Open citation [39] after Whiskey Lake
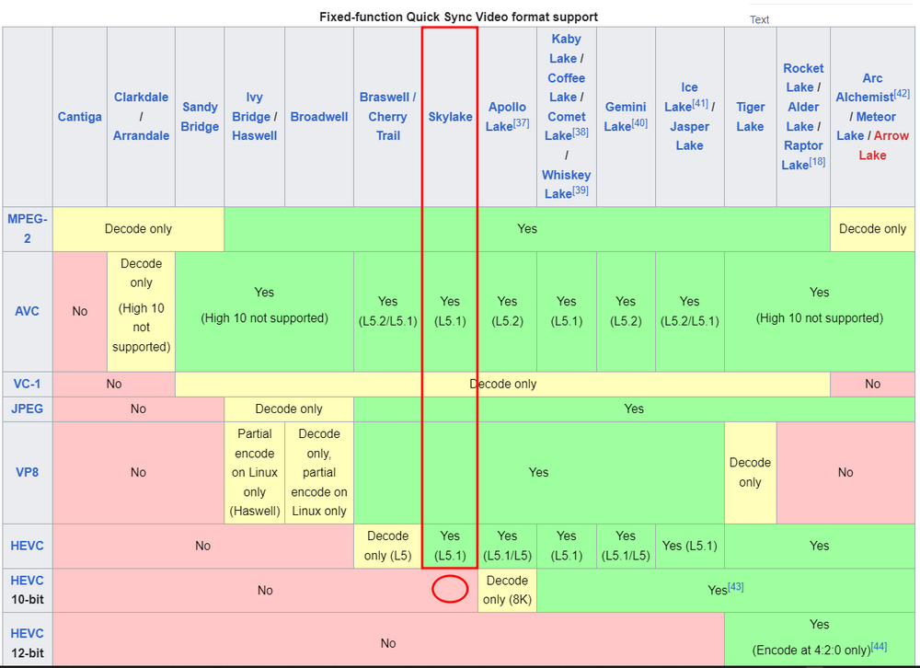The height and width of the screenshot is (668, 920). pyautogui.click(x=581, y=190)
